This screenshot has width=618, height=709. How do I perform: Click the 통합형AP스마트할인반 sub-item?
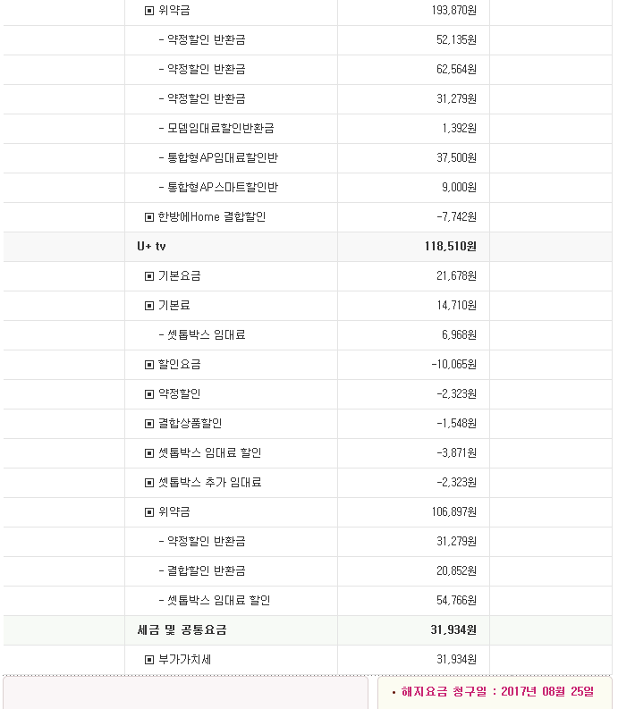pos(222,188)
